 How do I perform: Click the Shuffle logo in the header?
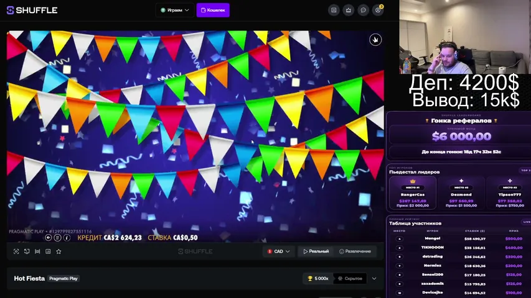(32, 10)
